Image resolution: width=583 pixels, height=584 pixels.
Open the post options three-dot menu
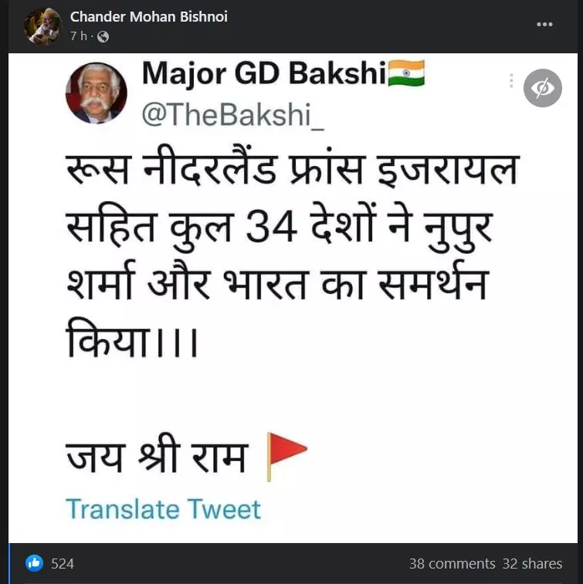pyautogui.click(x=544, y=25)
